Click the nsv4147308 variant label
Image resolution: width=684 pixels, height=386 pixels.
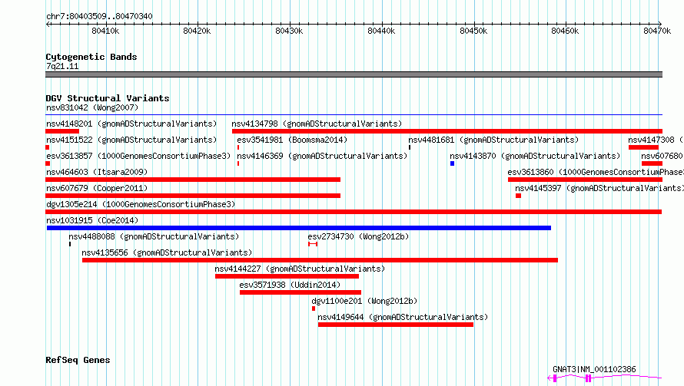656,140
